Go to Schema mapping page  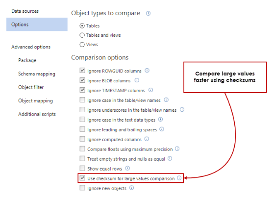37,74
